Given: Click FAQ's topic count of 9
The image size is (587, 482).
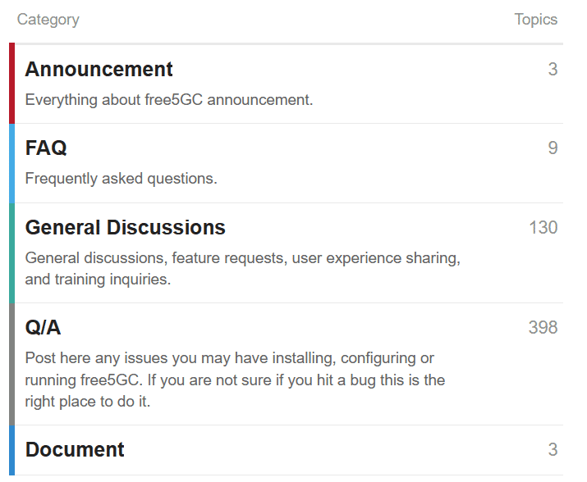Looking at the screenshot, I should pyautogui.click(x=553, y=148).
